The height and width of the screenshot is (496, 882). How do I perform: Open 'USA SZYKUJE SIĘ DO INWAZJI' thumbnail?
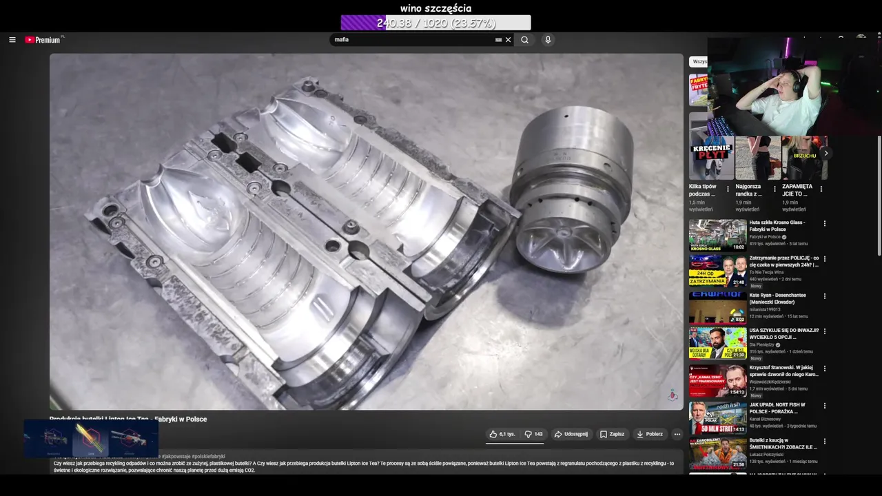click(x=717, y=343)
